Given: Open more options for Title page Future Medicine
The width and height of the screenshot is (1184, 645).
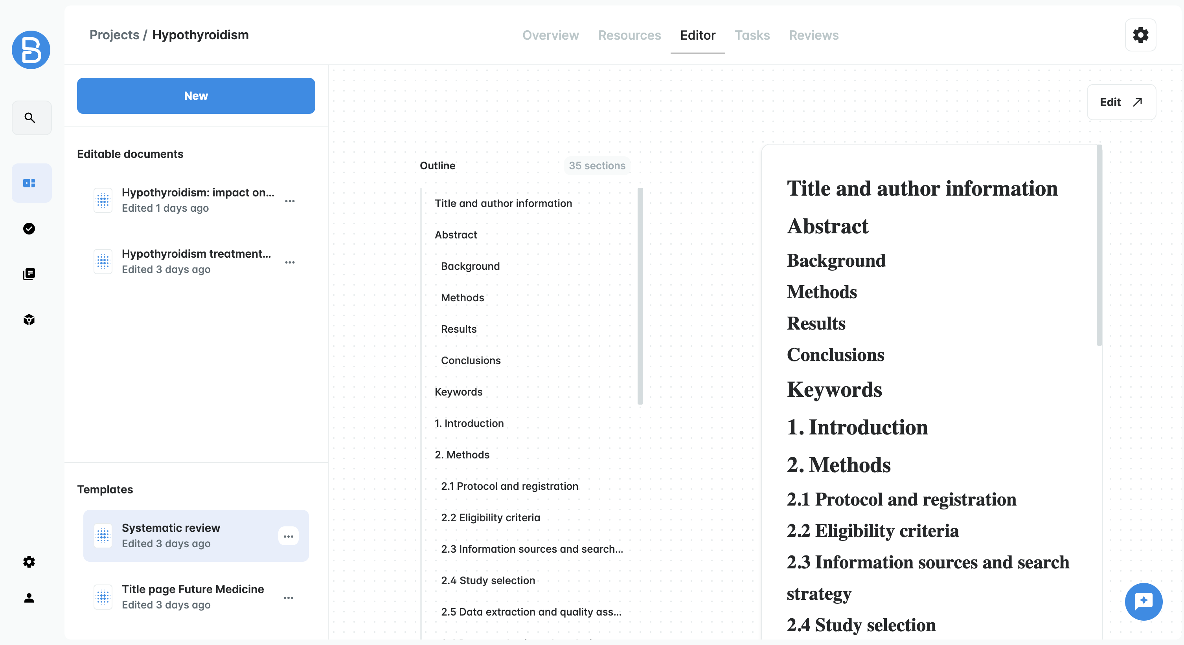Looking at the screenshot, I should pyautogui.click(x=288, y=598).
